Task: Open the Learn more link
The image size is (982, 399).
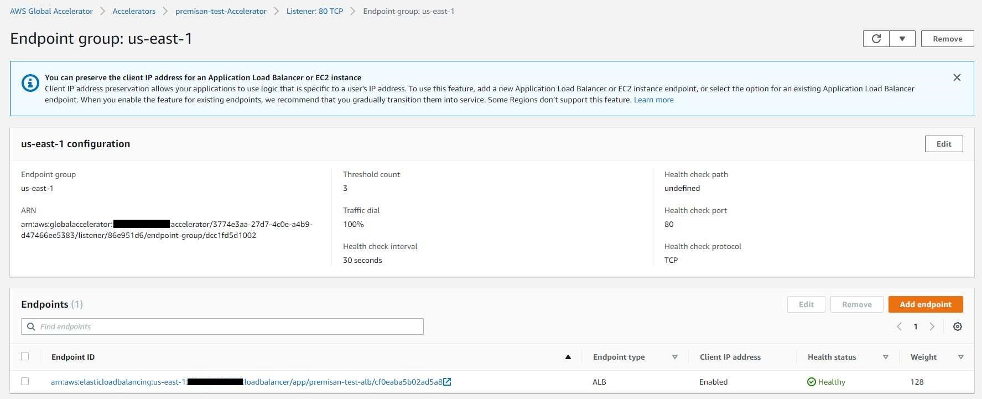Action: click(653, 100)
